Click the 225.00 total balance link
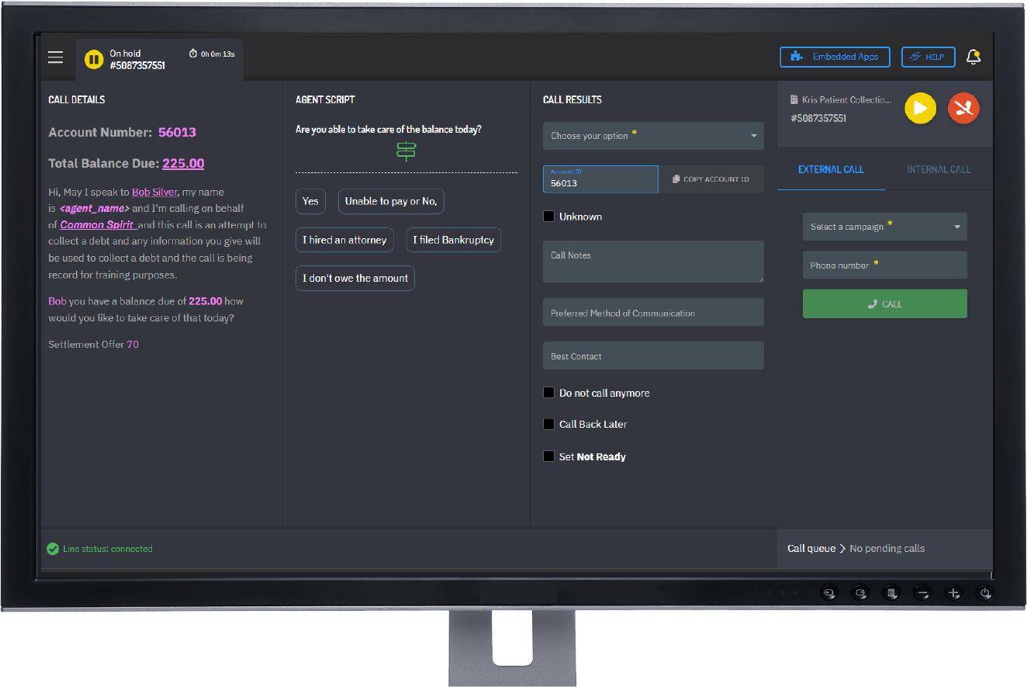The width and height of the screenshot is (1027, 687). [x=183, y=163]
